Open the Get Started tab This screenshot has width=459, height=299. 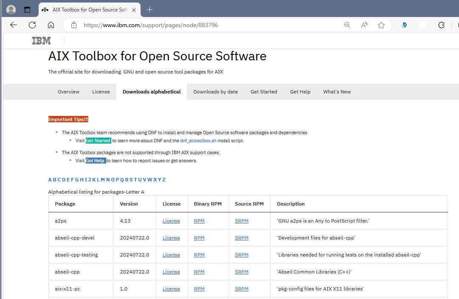264,92
